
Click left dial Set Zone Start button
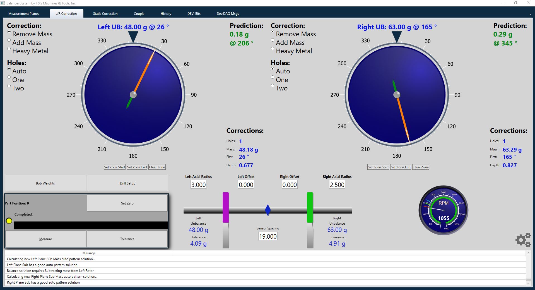[115, 167]
